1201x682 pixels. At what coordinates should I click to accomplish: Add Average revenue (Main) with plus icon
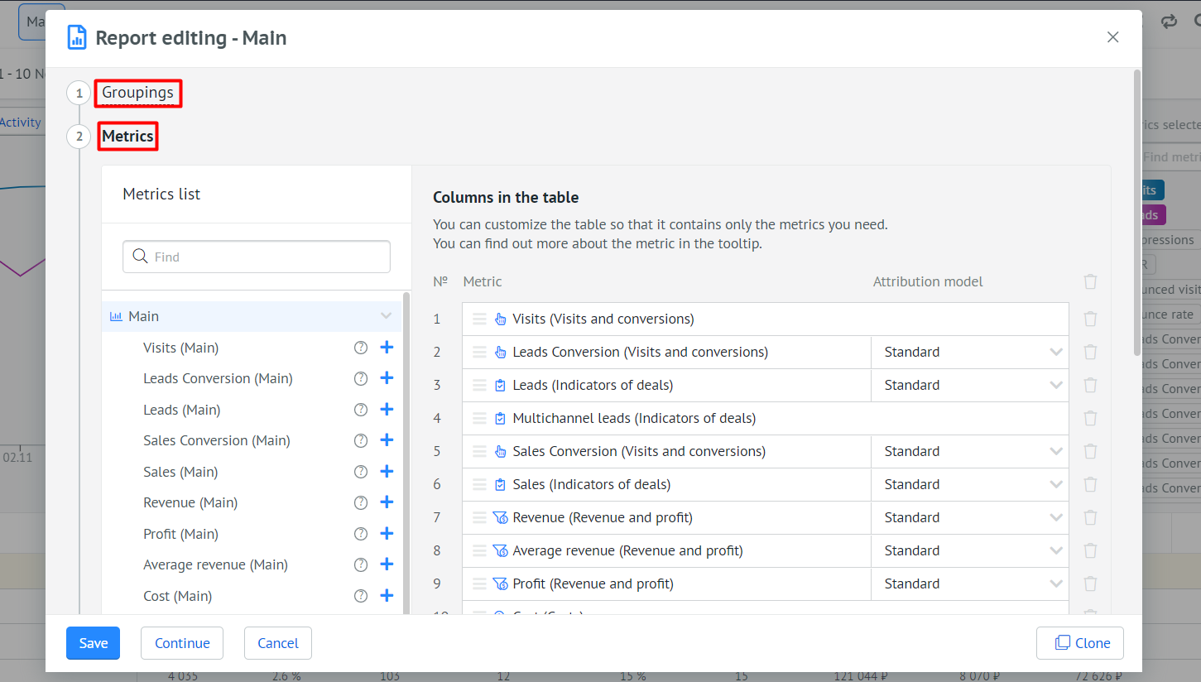pos(387,564)
